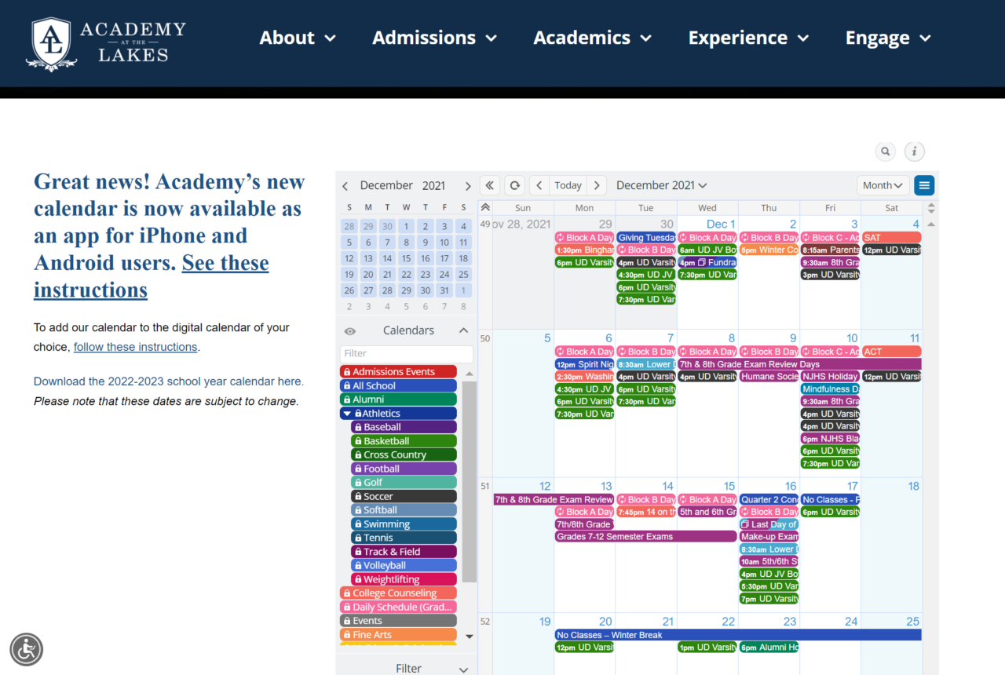
Task: Click the calendar info icon
Action: click(x=914, y=151)
